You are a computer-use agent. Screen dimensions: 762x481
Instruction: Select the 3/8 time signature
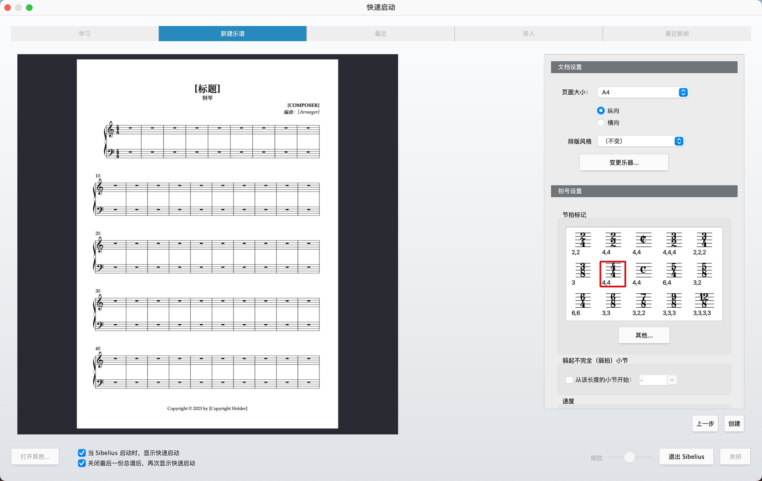pos(582,274)
